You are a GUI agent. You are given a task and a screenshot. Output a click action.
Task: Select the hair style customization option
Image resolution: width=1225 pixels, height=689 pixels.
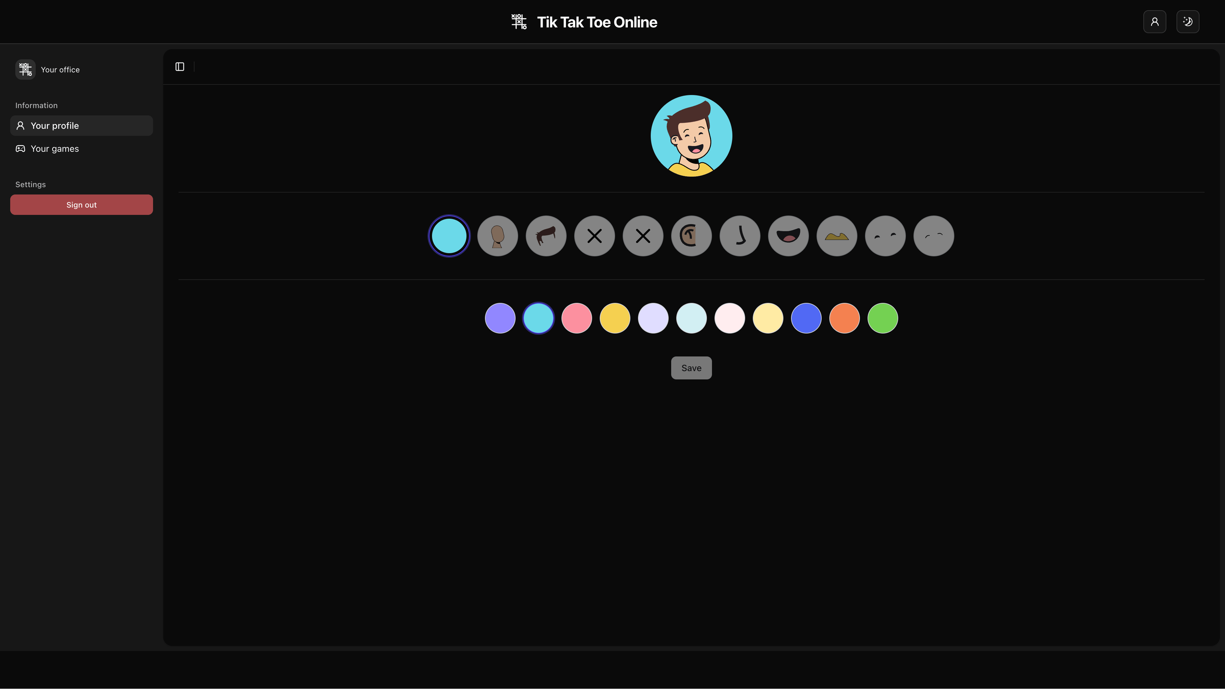coord(546,235)
